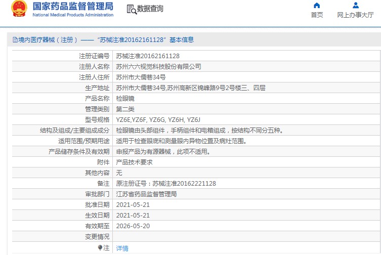Viewport: 381px width, 255px height.
Task: Click the 国家药品监督管理局 site title
Action: click(x=73, y=7)
